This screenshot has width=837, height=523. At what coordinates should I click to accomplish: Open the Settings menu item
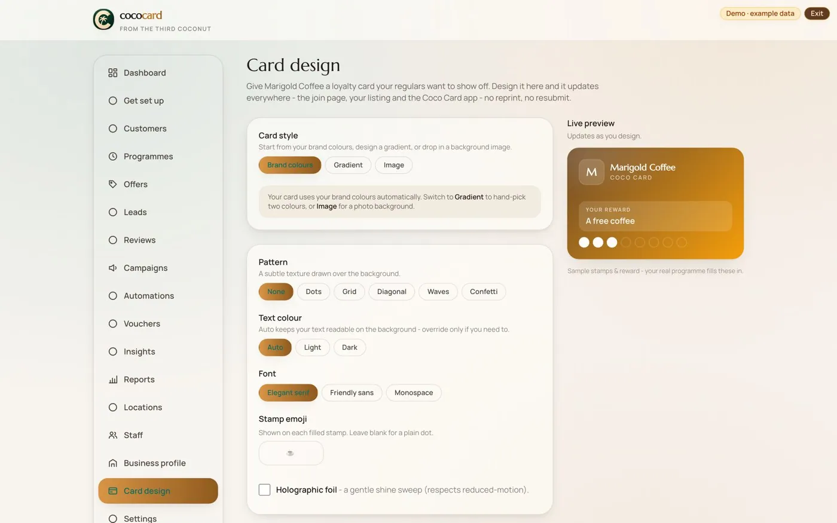tap(158, 518)
